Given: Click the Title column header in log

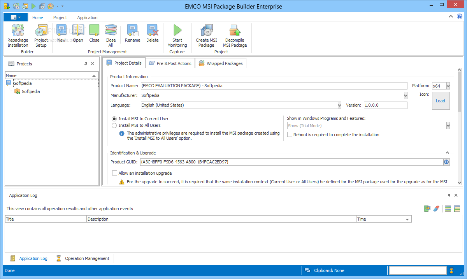Looking at the screenshot, I should [46, 219].
